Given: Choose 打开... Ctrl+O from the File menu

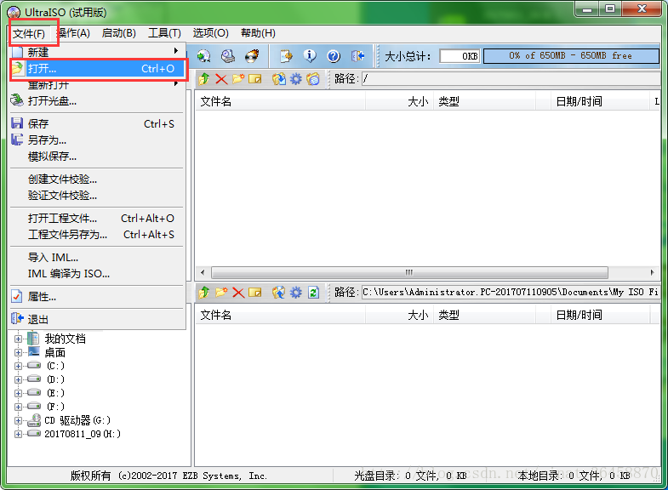Looking at the screenshot, I should coord(98,69).
